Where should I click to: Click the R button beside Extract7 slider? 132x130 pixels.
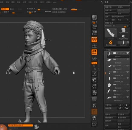pos(128,26)
